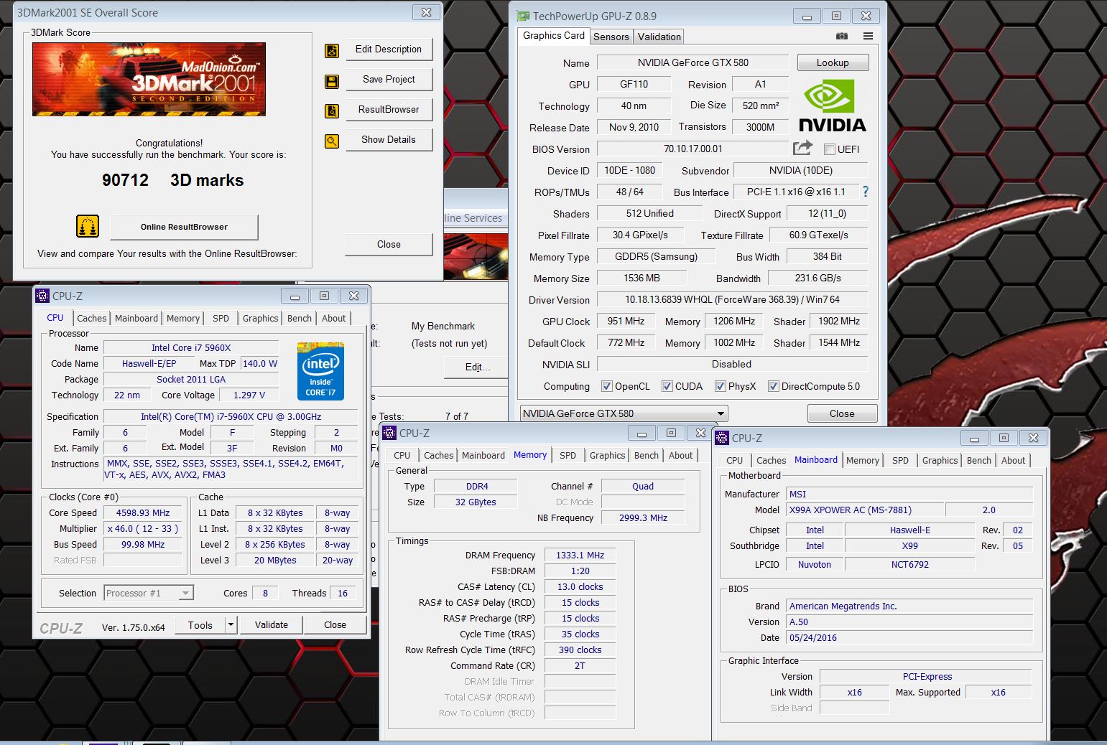Image resolution: width=1107 pixels, height=745 pixels.
Task: Click the GPU Clock value 951 MHz
Action: tap(626, 321)
